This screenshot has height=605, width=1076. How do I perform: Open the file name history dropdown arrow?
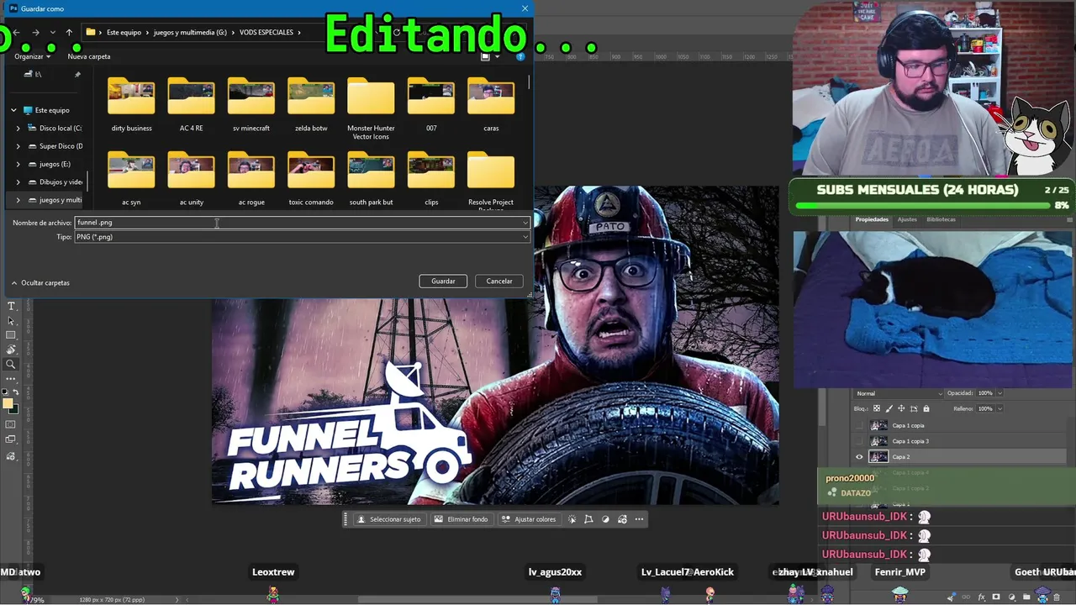tap(525, 223)
